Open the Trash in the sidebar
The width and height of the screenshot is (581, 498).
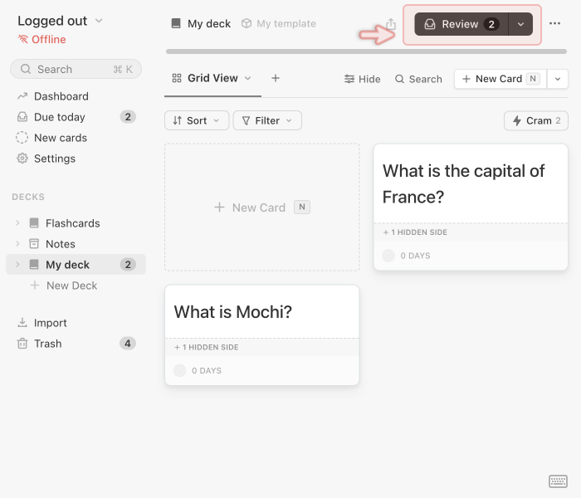[x=47, y=344]
